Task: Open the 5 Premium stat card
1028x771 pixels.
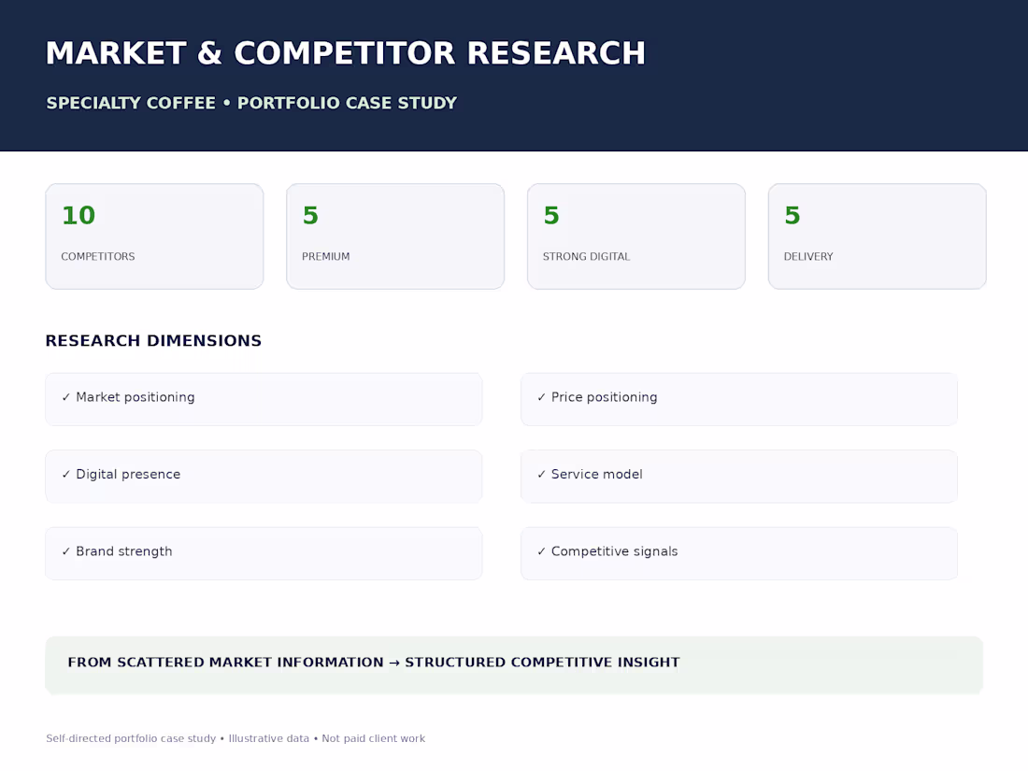Action: (x=395, y=236)
